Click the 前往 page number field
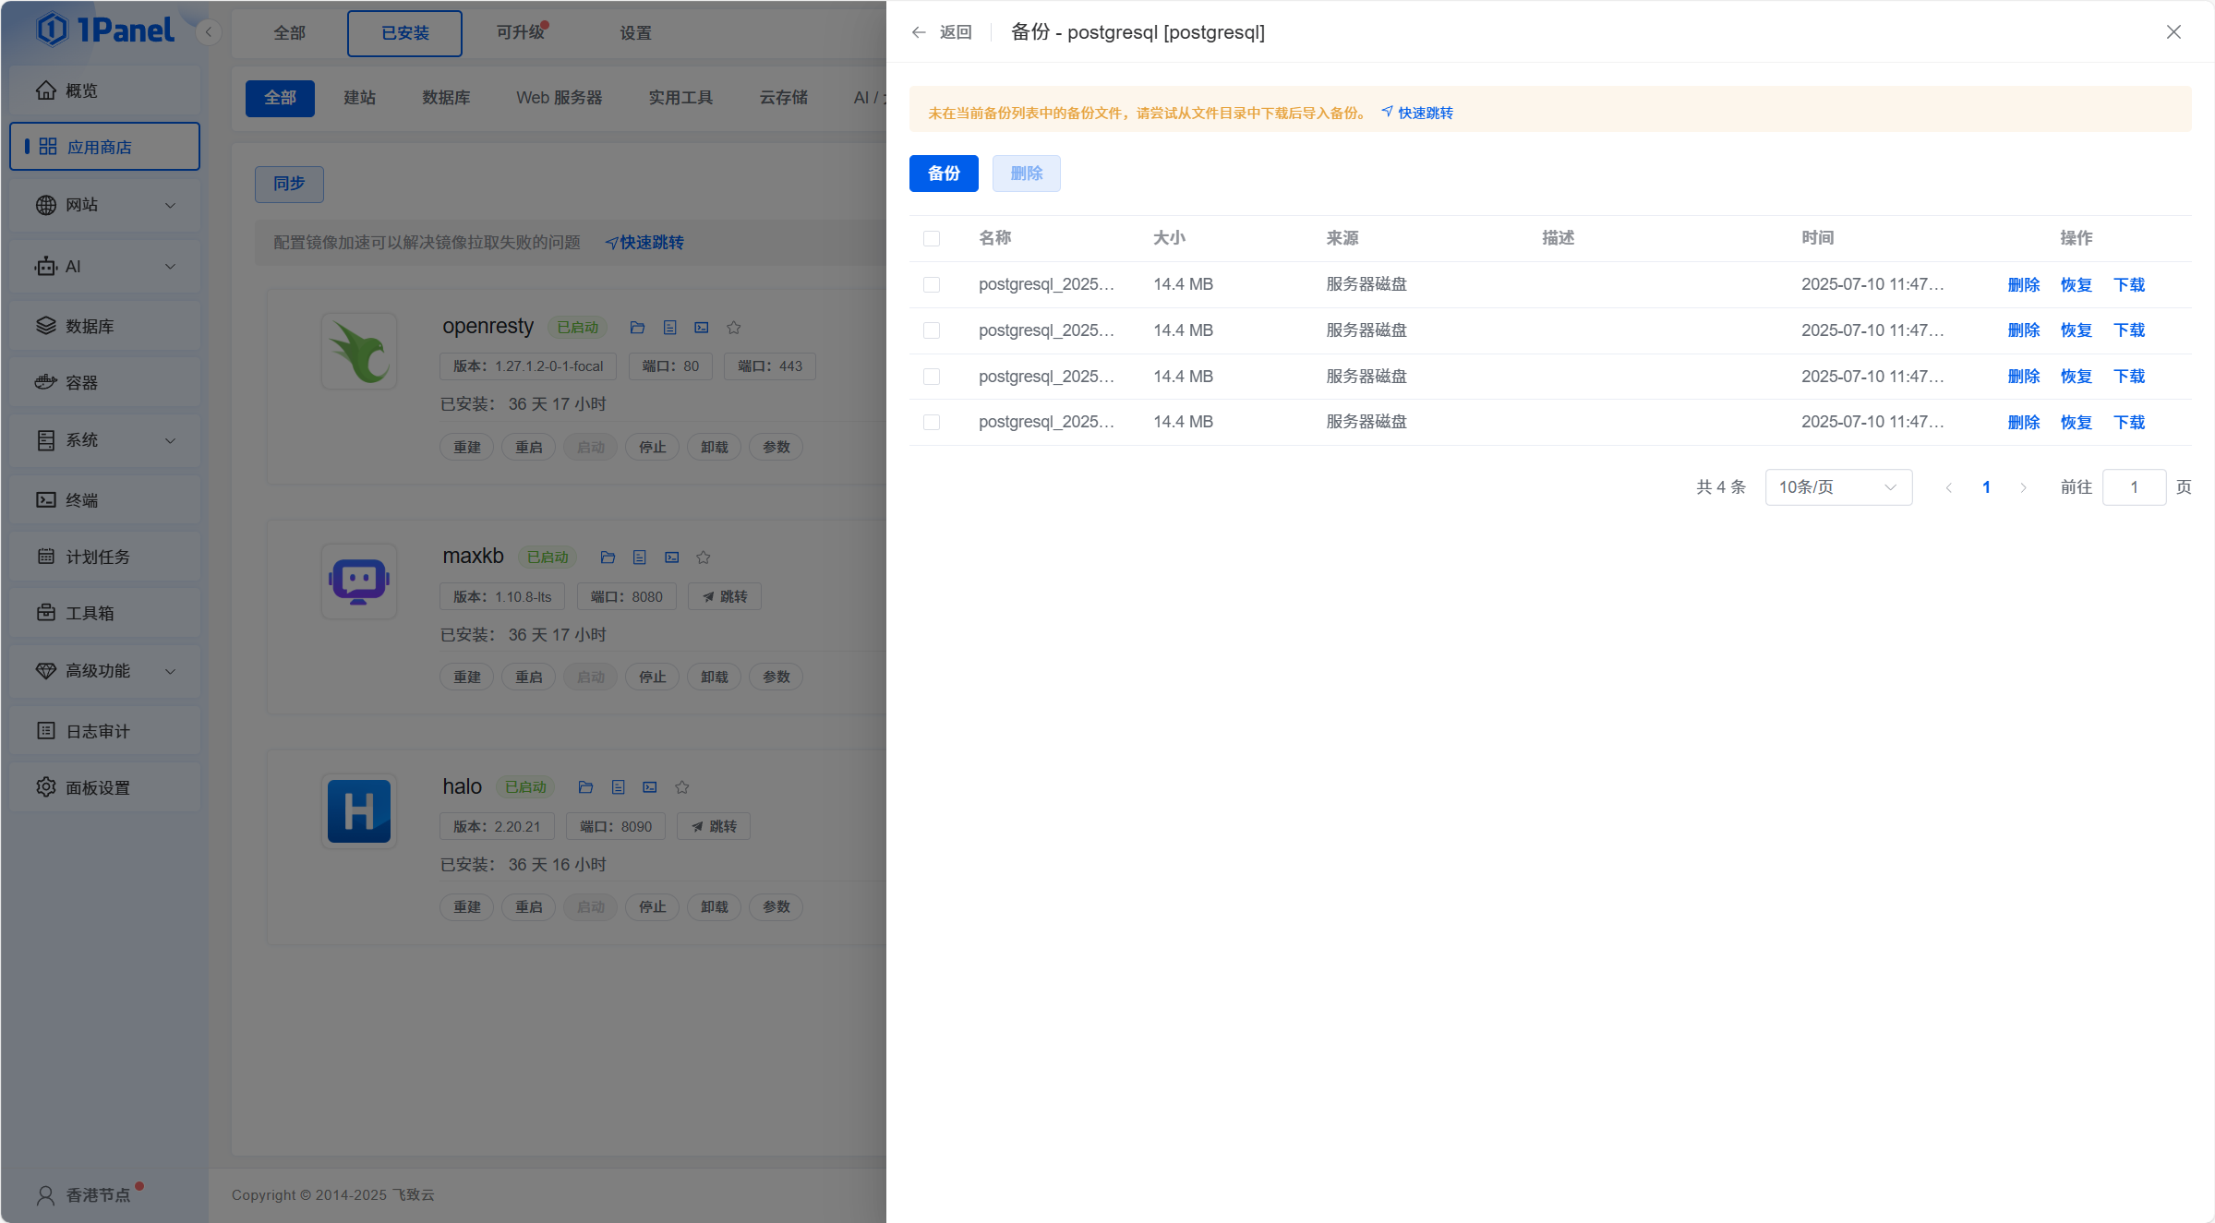2215x1223 pixels. pyautogui.click(x=2134, y=487)
